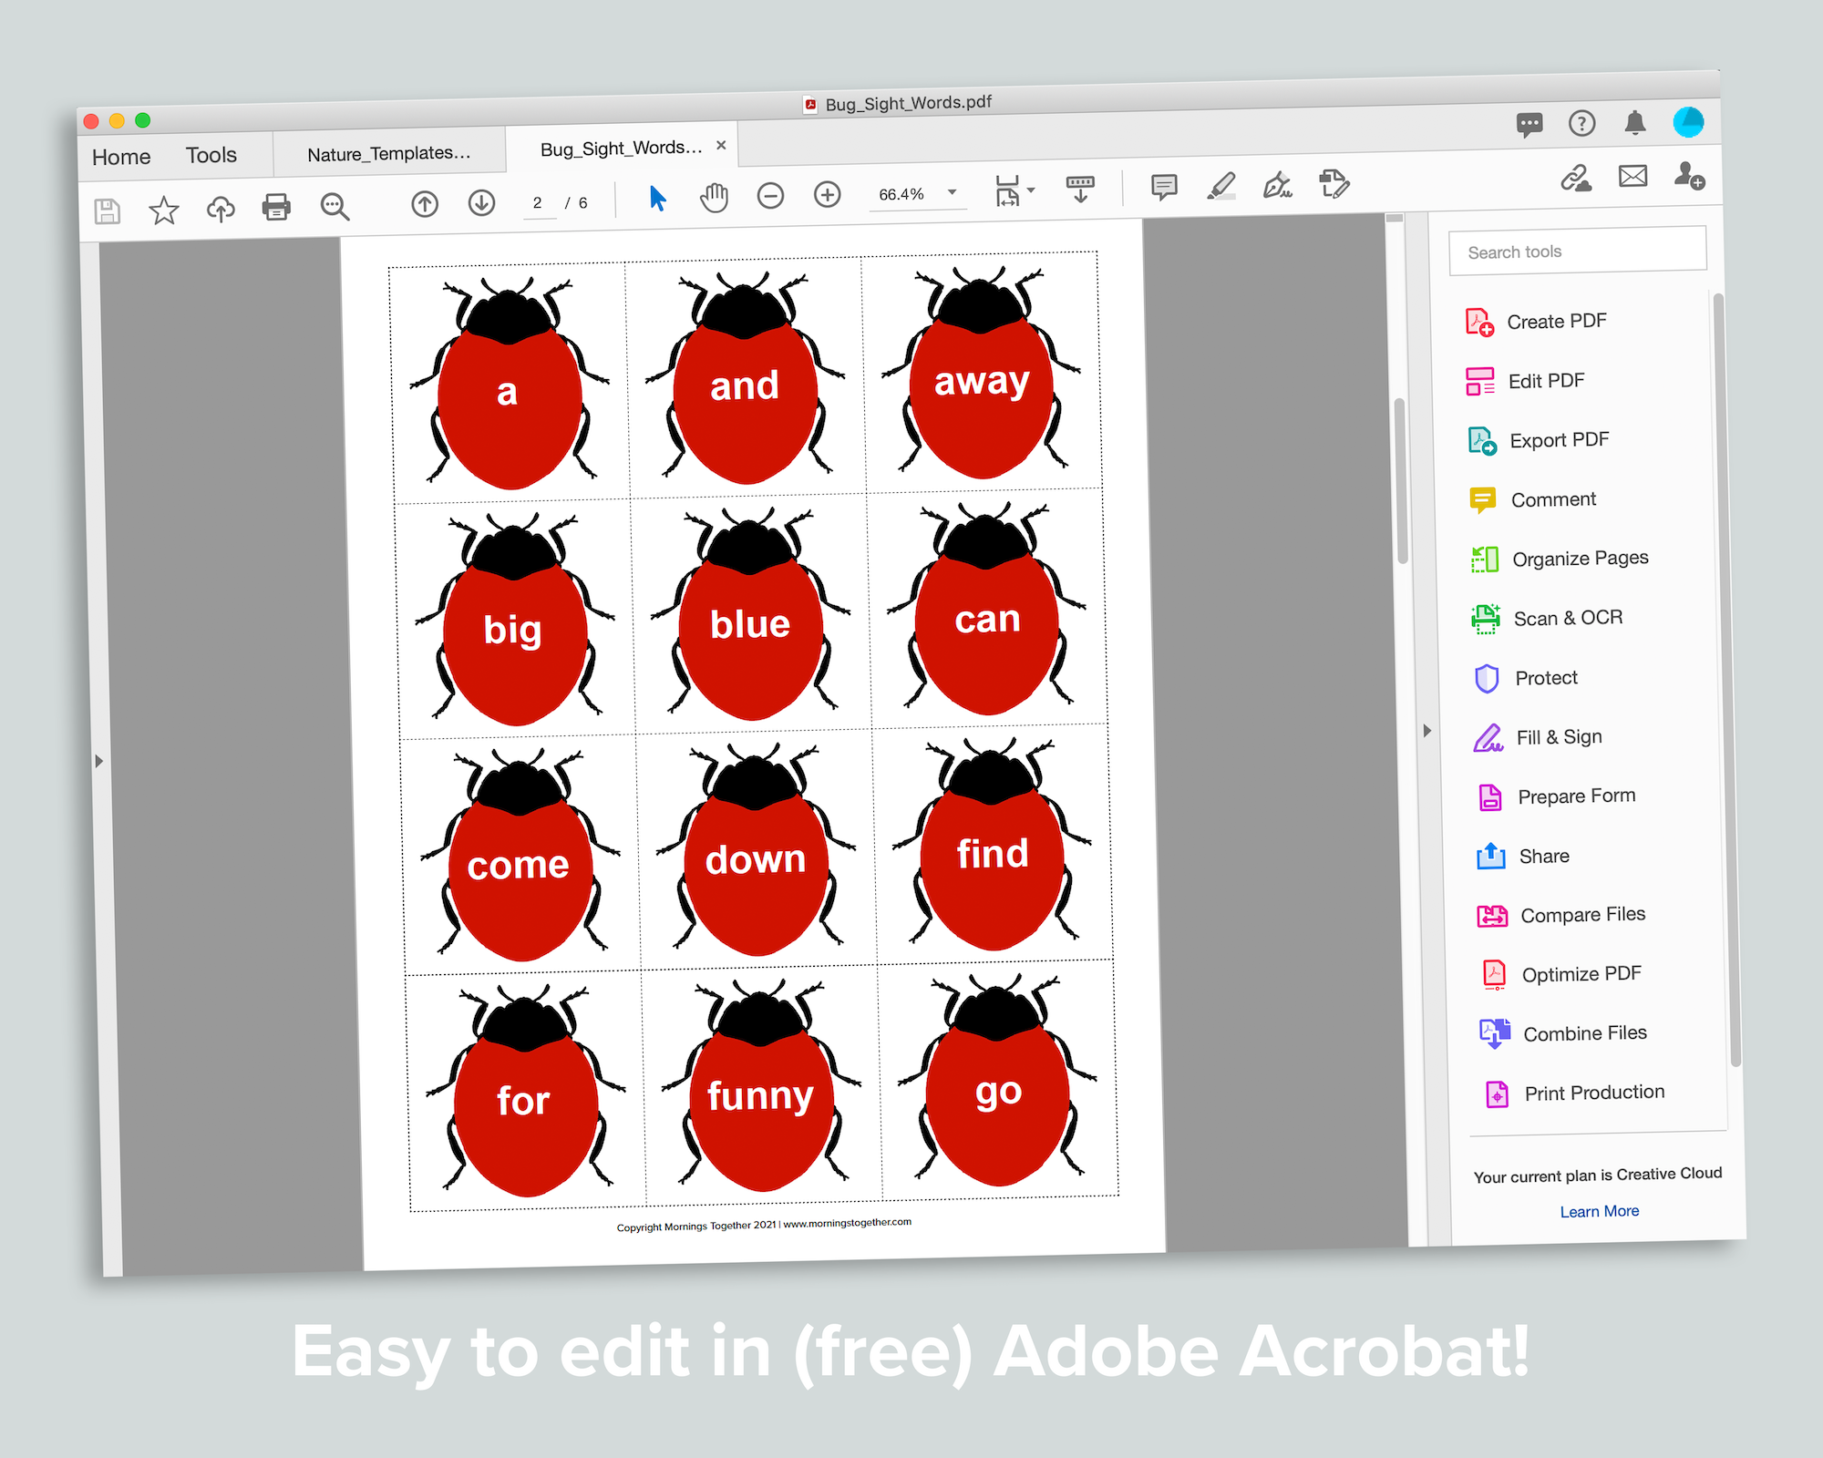1823x1458 pixels.
Task: Open the notifications bell
Action: (1635, 122)
